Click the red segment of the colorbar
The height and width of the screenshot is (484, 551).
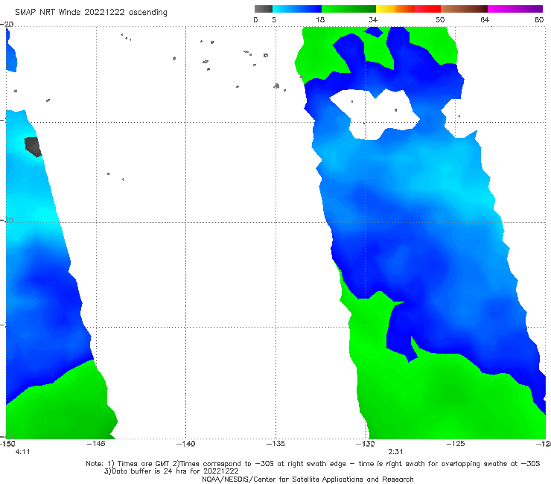tap(427, 9)
